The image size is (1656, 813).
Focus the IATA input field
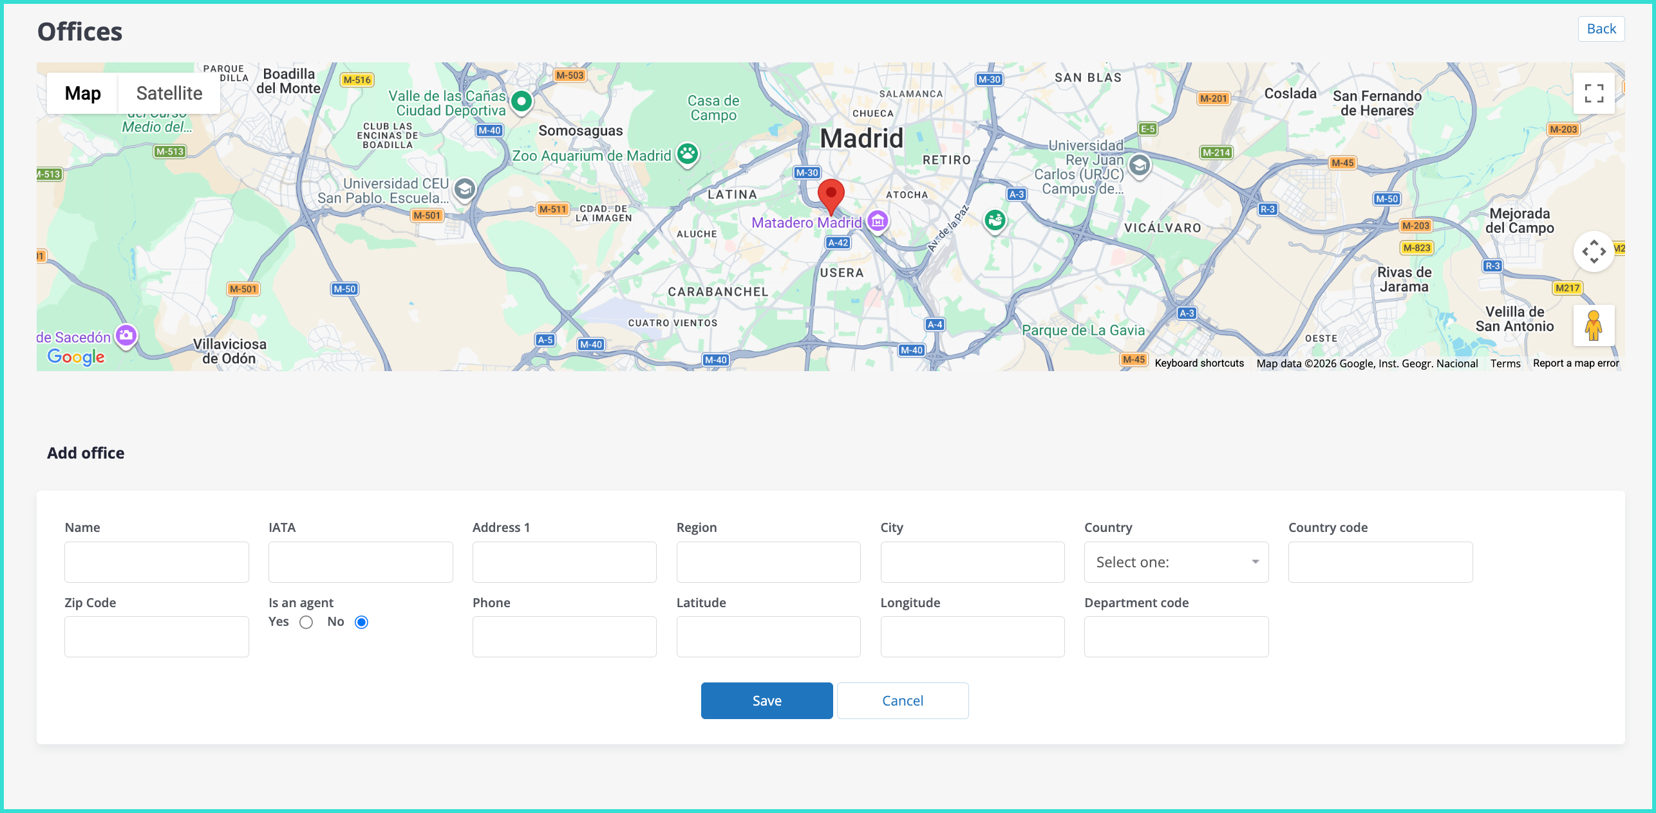coord(361,562)
